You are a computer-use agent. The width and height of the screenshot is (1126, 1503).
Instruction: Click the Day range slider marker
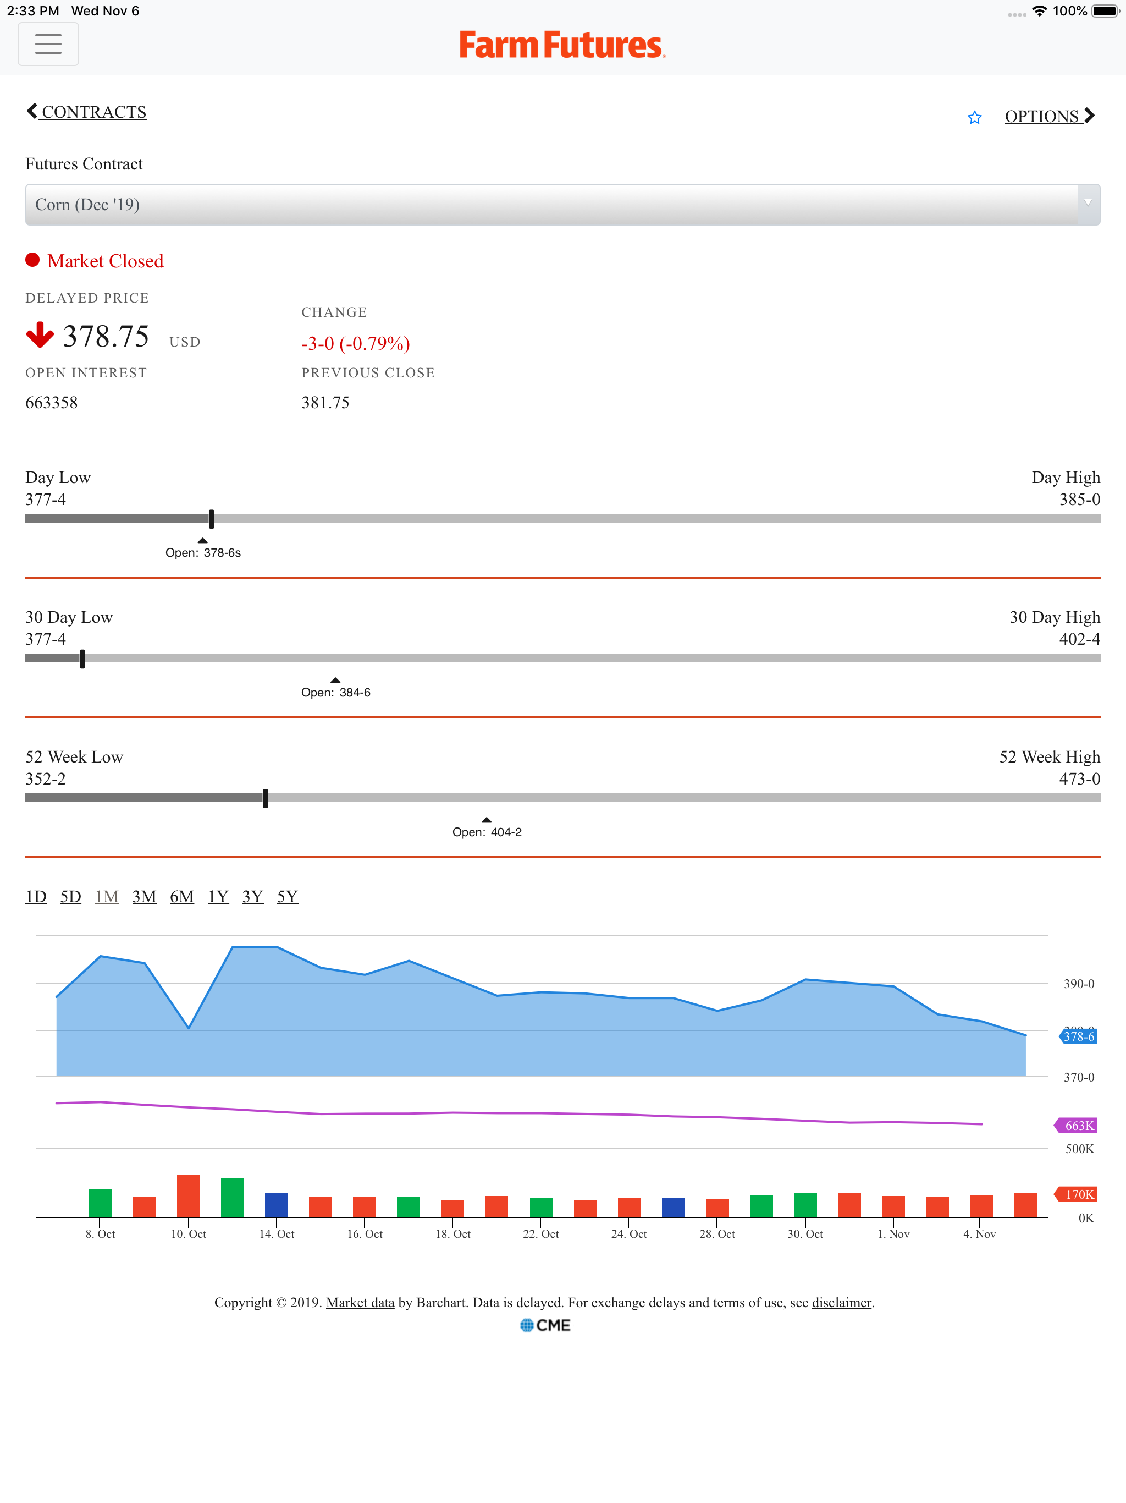[x=211, y=519]
